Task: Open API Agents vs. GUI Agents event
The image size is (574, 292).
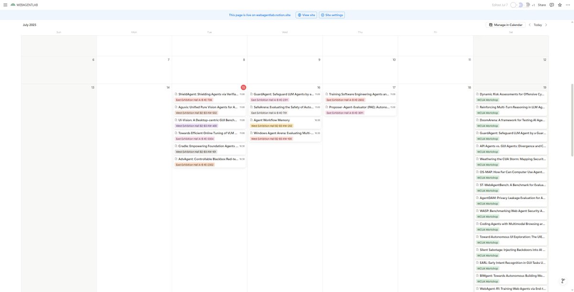Action: [511, 148]
